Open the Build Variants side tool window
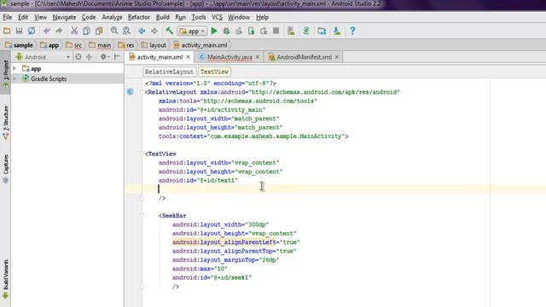The image size is (546, 307). click(6, 279)
